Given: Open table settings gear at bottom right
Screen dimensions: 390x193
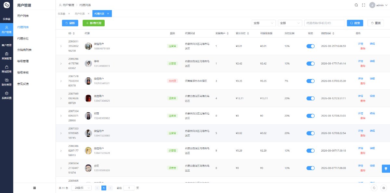Looking at the screenshot, I should pos(383,188).
